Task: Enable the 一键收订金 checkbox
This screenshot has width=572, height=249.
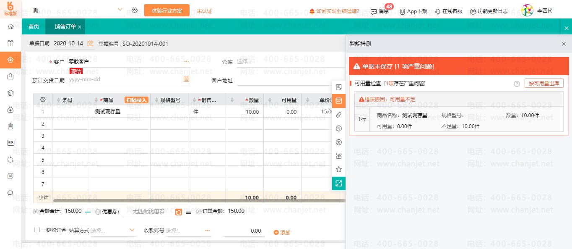Action: point(37,230)
